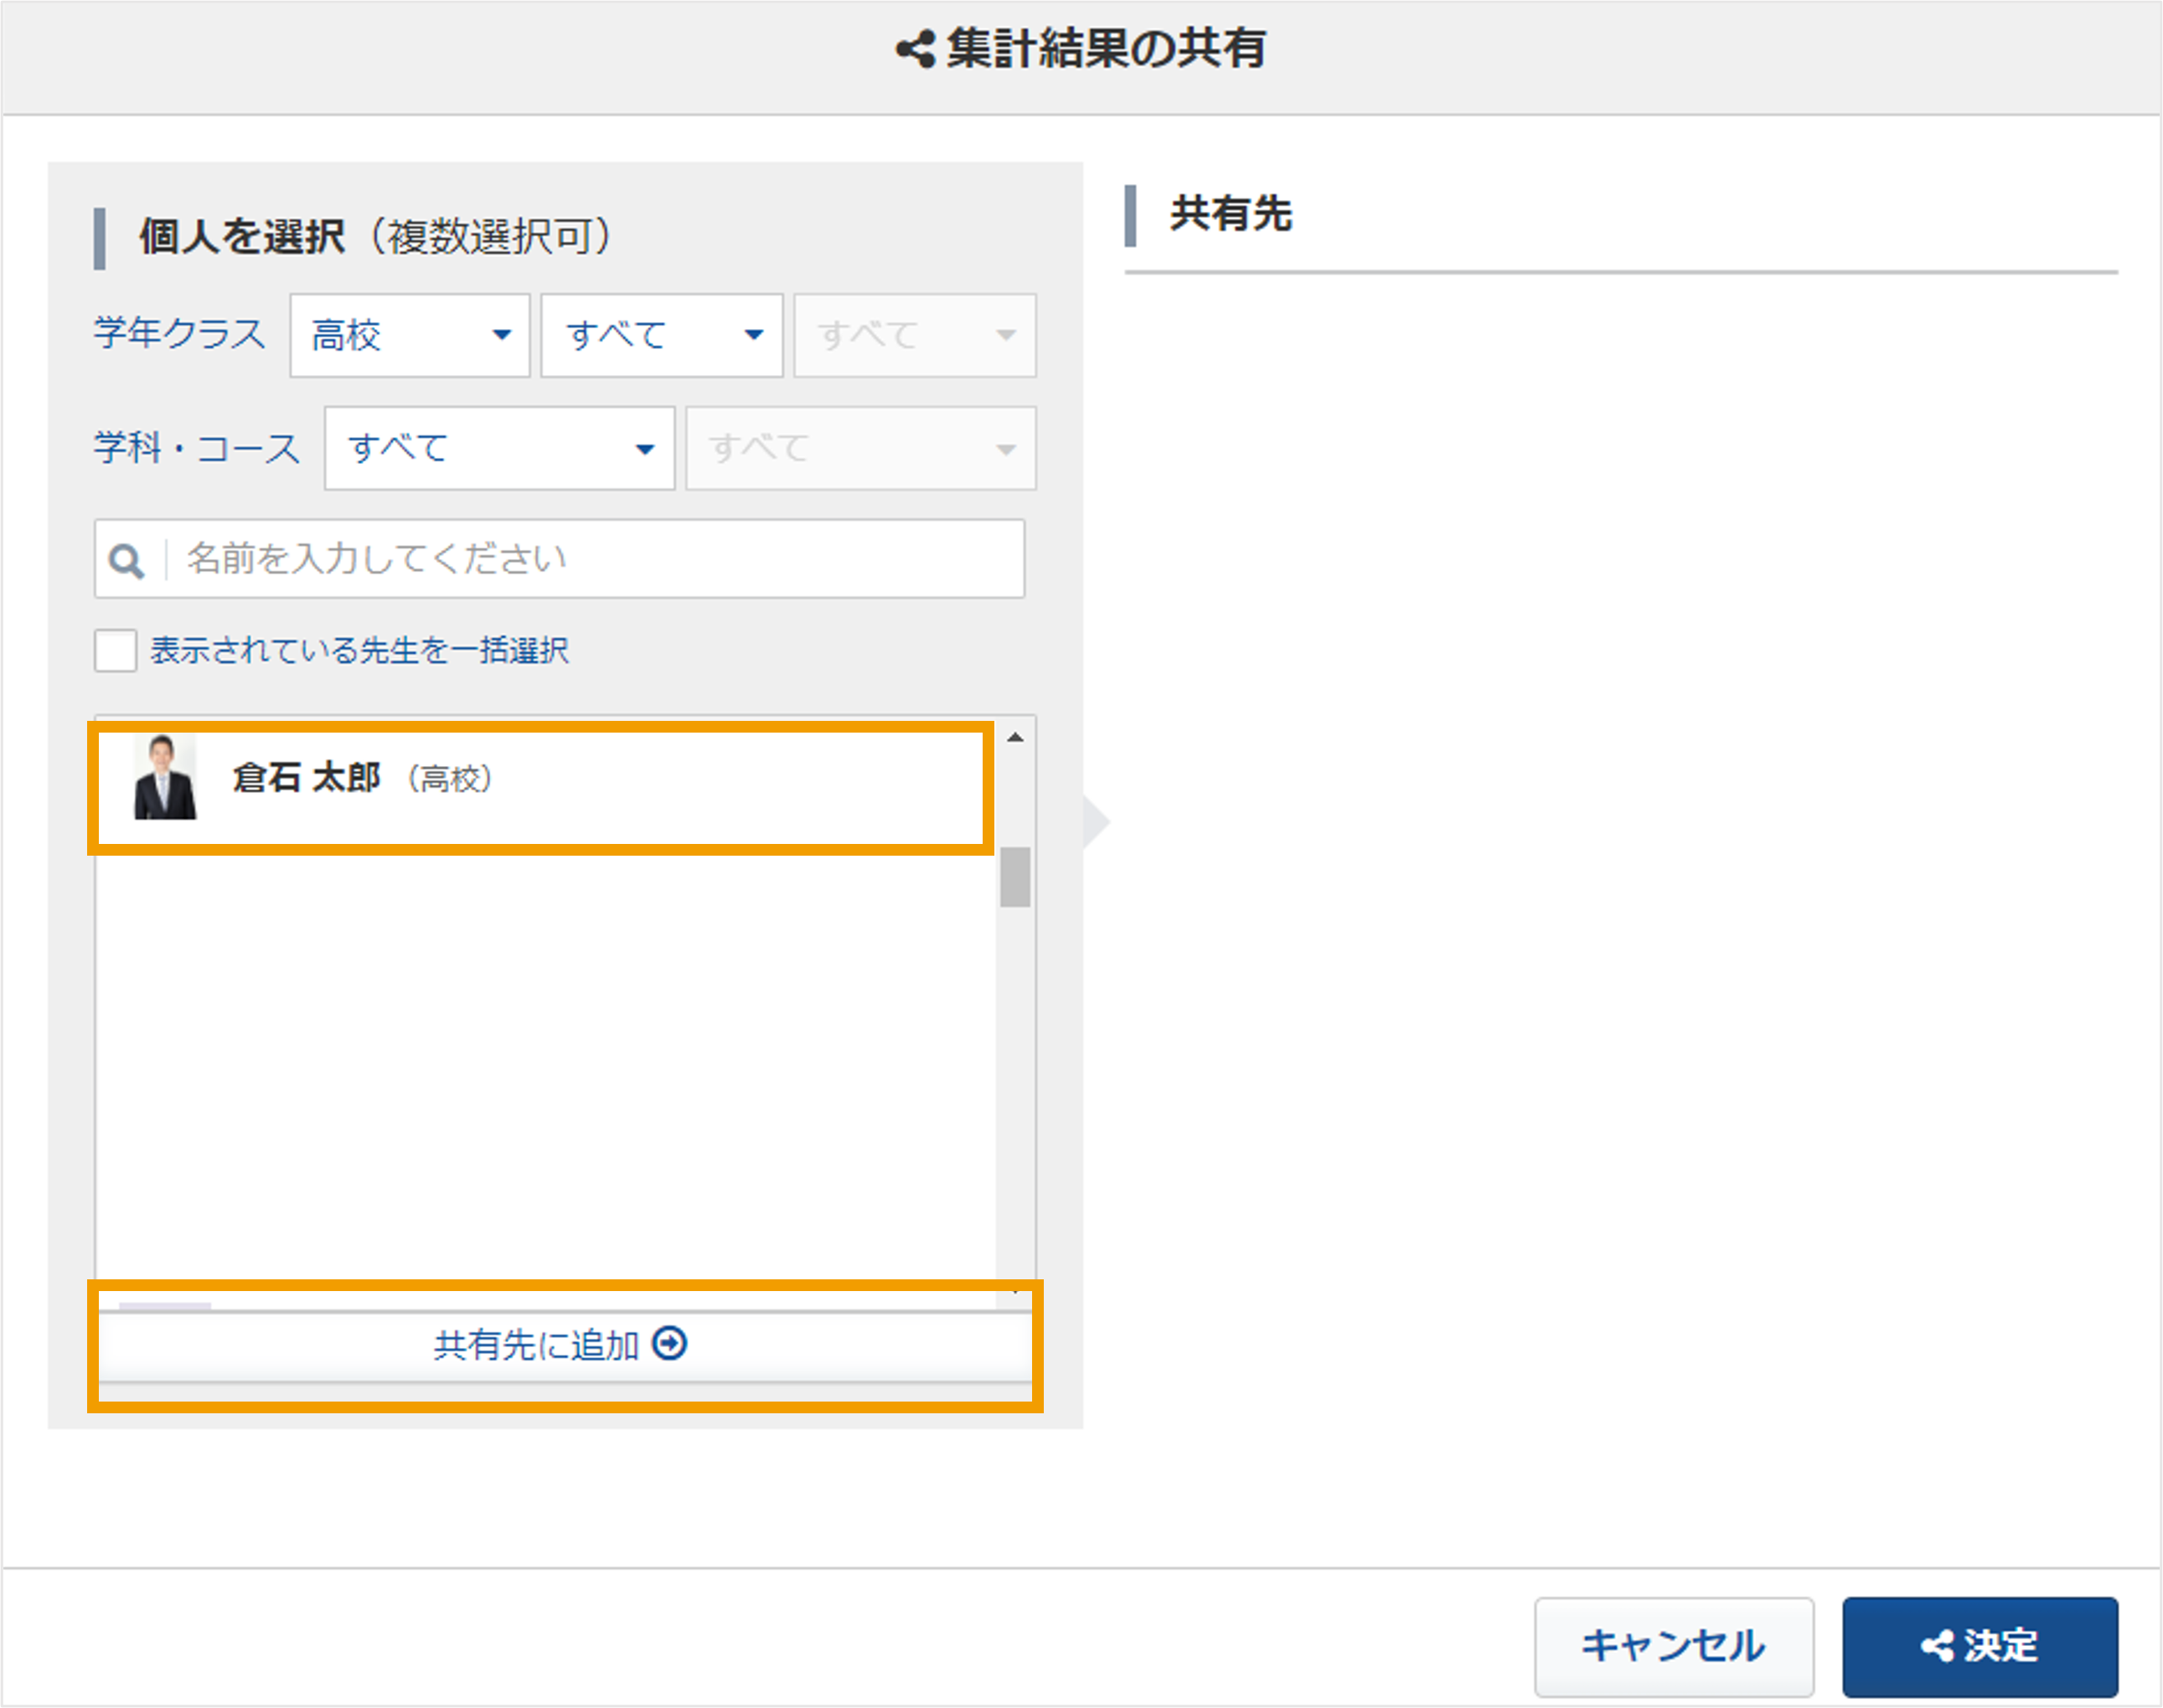Click the share icon on 決定 button
2163x1708 pixels.
coord(1937,1645)
